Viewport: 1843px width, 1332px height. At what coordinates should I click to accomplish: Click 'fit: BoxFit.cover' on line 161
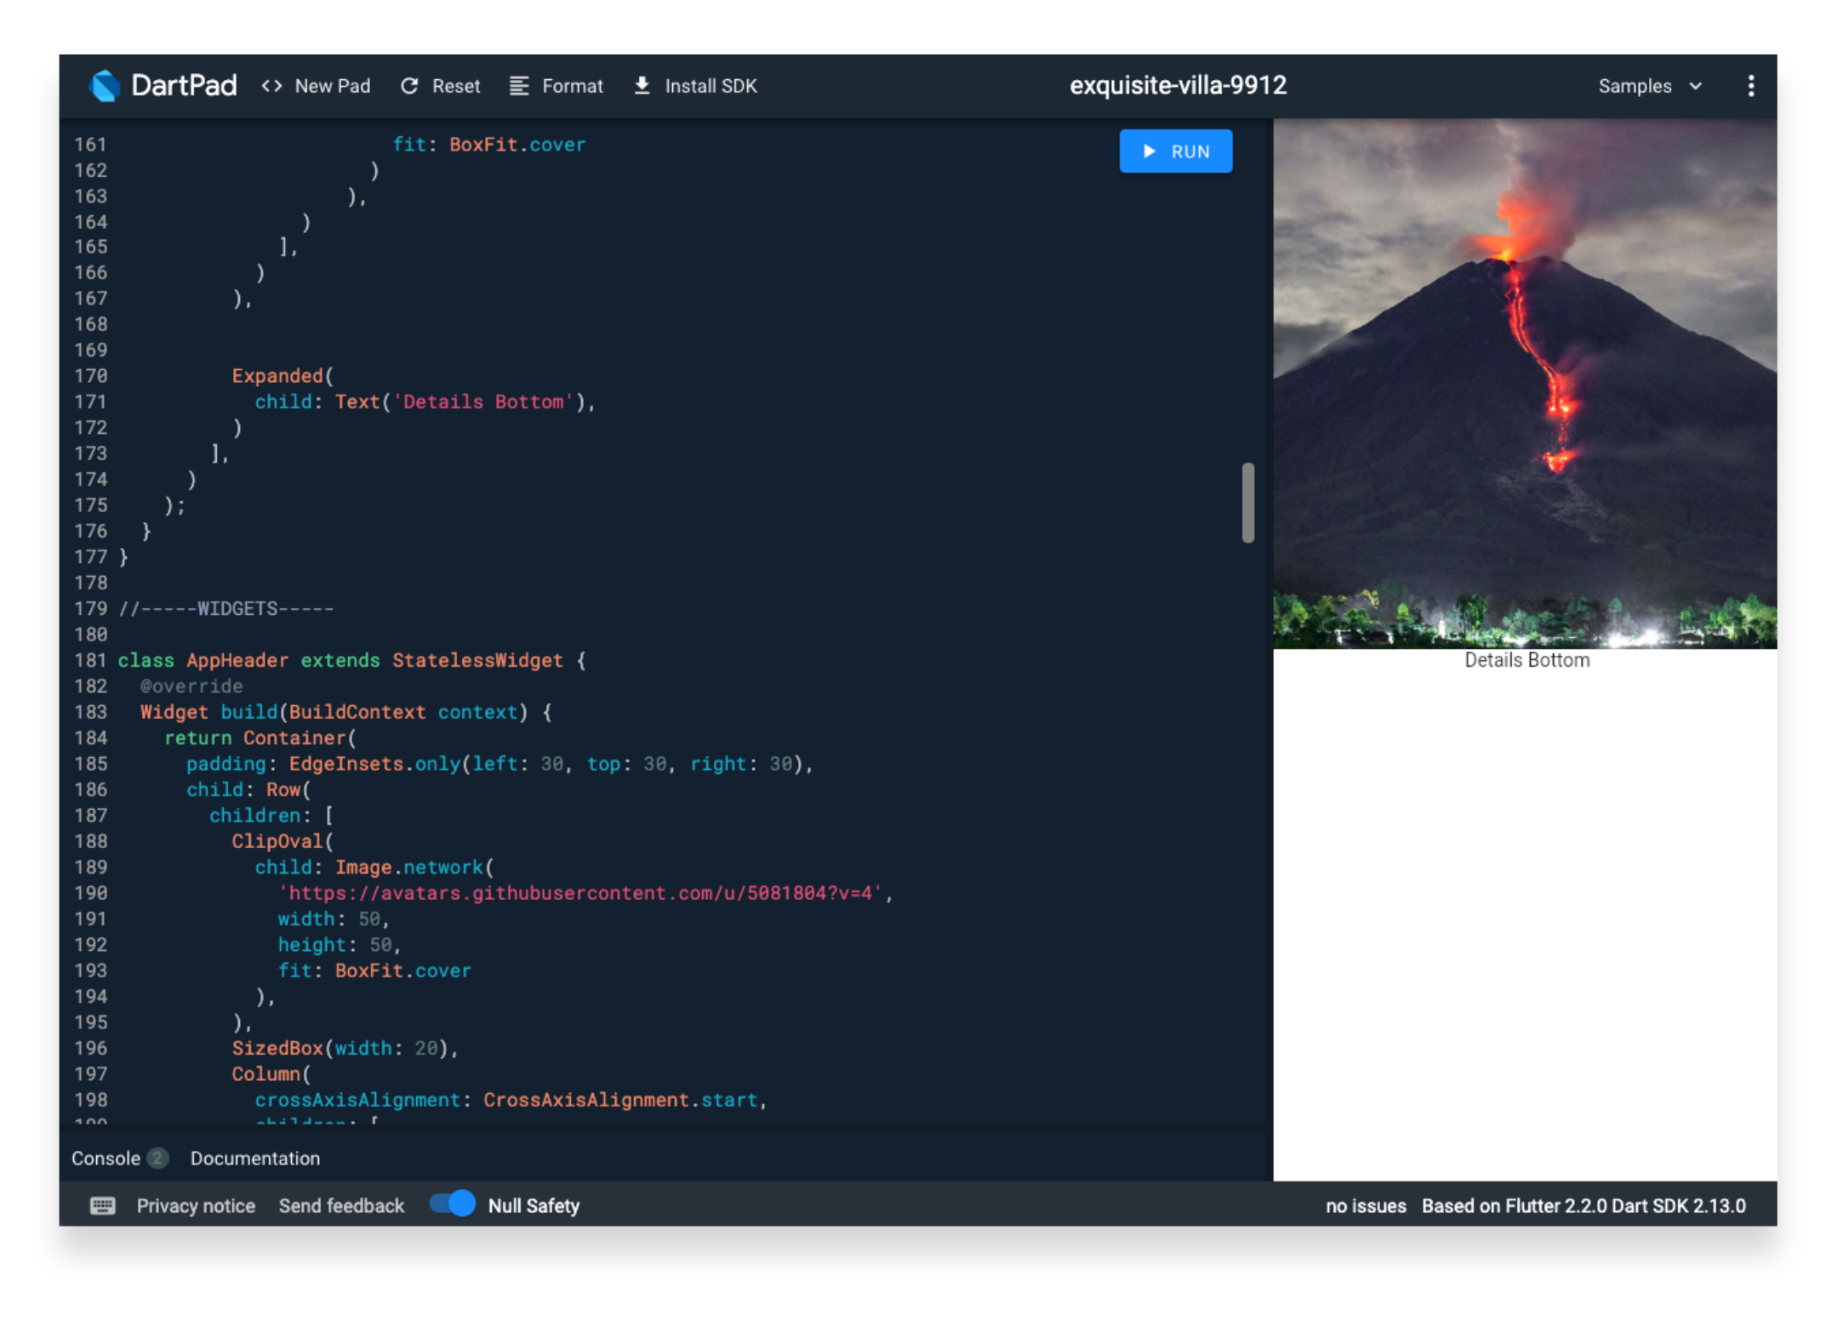[x=489, y=145]
